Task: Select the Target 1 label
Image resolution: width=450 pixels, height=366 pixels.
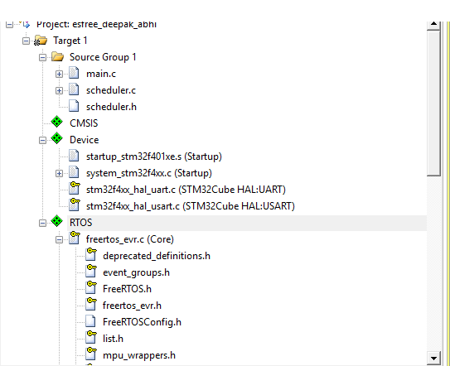Action: 70,41
